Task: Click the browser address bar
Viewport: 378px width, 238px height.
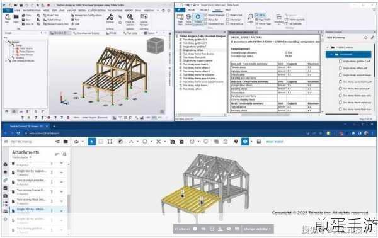Action: 43,133
